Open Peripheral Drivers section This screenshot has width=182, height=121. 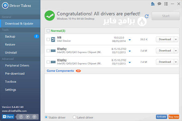pyautogui.click(x=20, y=66)
